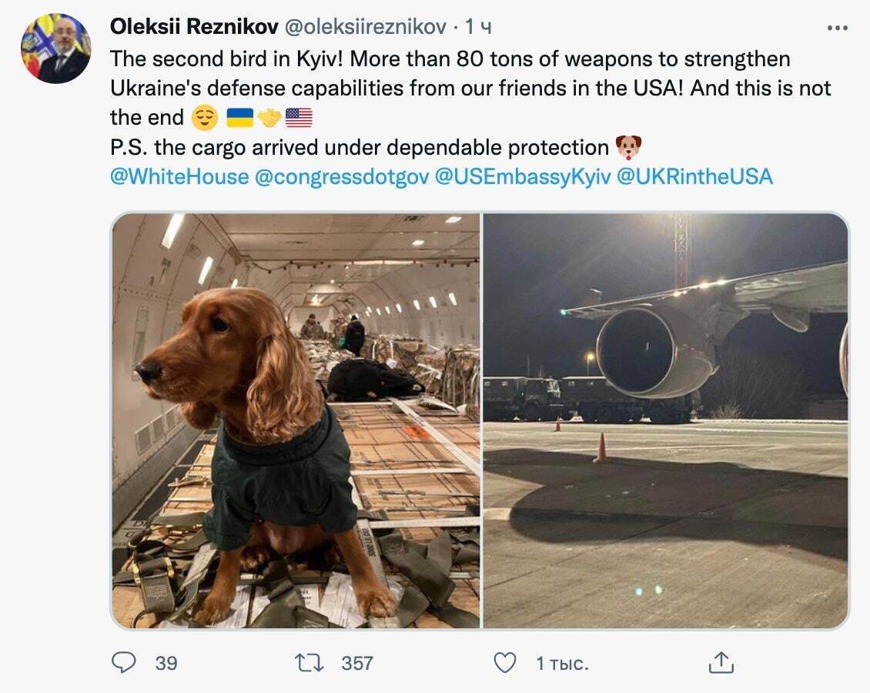
Task: Click the @oleksiireznikov handle
Action: (x=366, y=27)
